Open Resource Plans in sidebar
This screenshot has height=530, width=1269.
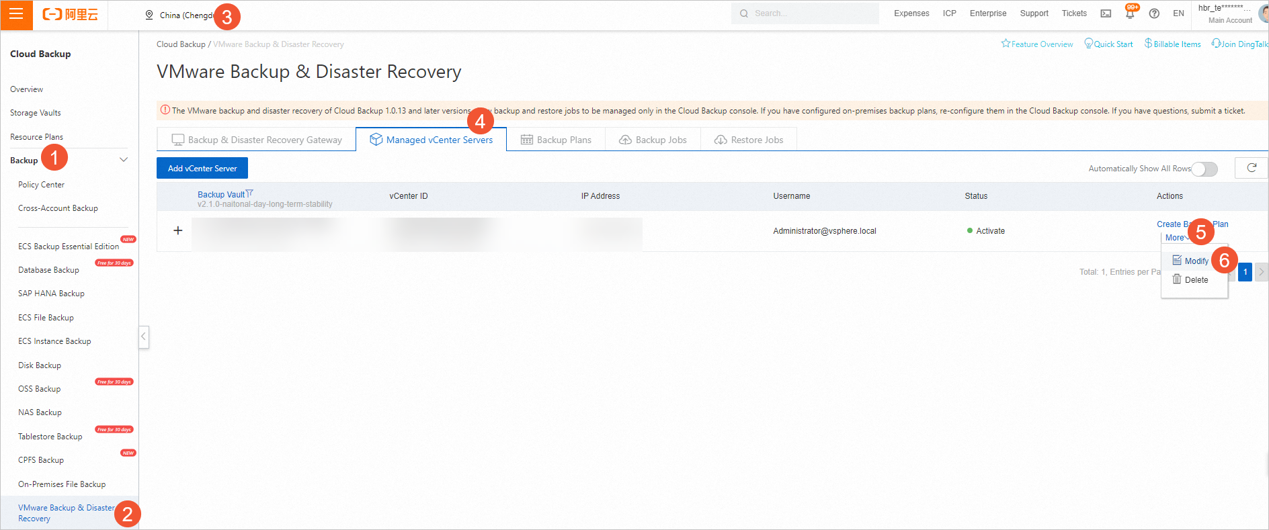[x=37, y=137]
